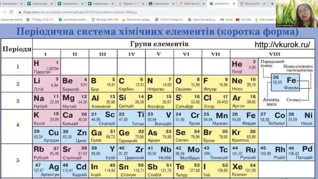The image size is (318, 179).
Task: Click the Ag 'Аргентум' cell
Action: tap(46, 170)
